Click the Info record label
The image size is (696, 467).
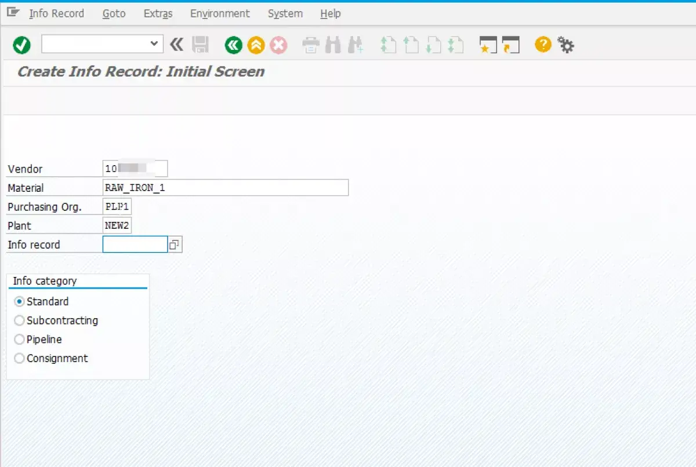click(x=34, y=245)
